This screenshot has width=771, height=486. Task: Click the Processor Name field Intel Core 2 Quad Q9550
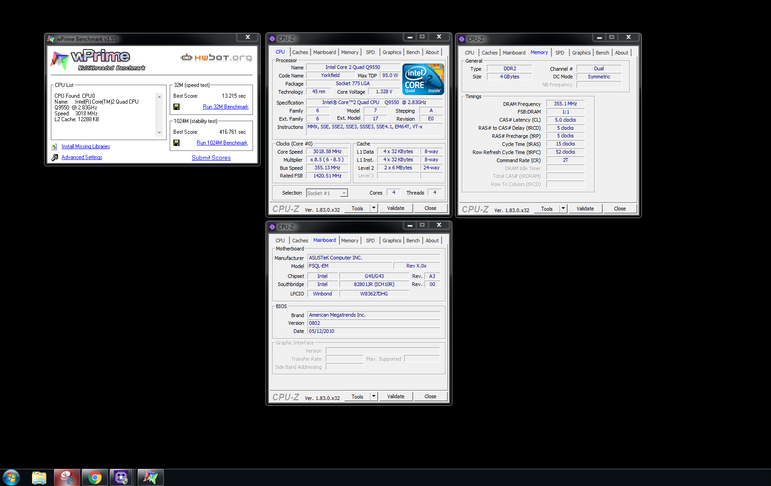(x=352, y=67)
